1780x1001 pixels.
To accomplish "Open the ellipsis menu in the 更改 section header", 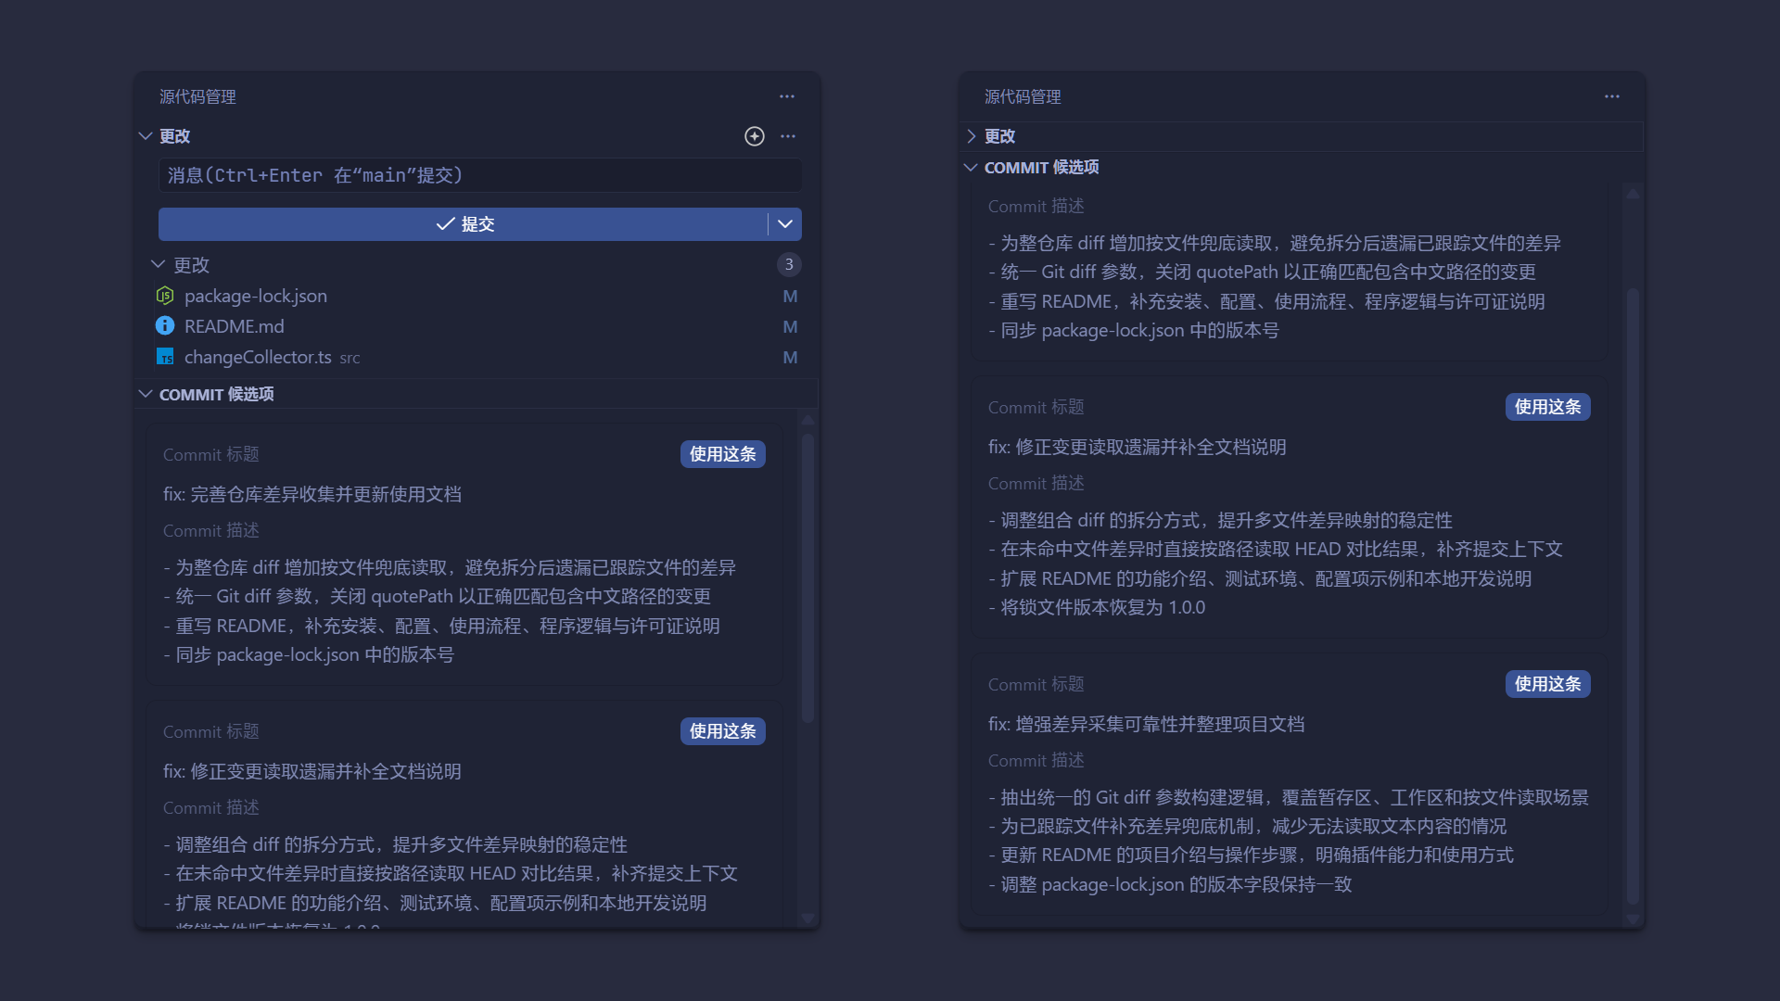I will point(788,136).
